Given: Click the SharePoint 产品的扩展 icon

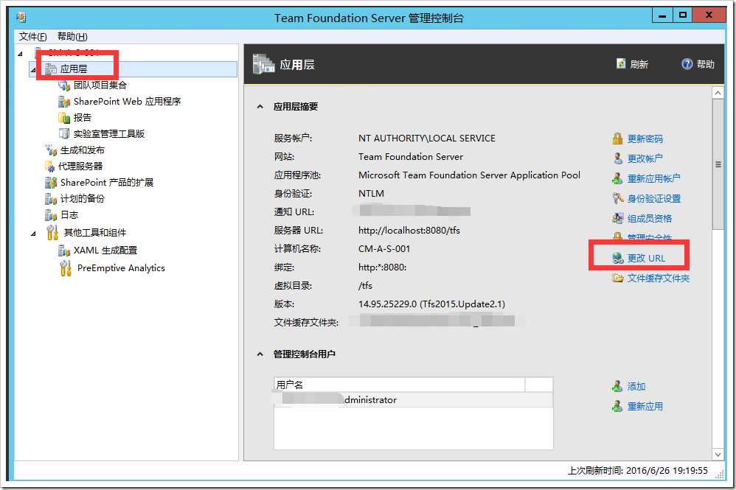Looking at the screenshot, I should click(51, 183).
